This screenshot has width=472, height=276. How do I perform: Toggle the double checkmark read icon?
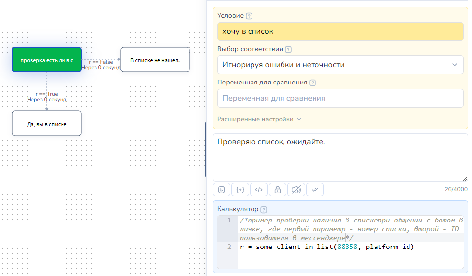[x=315, y=189]
